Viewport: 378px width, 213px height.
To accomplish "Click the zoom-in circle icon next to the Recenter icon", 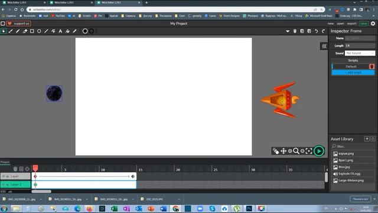I will pos(302,151).
